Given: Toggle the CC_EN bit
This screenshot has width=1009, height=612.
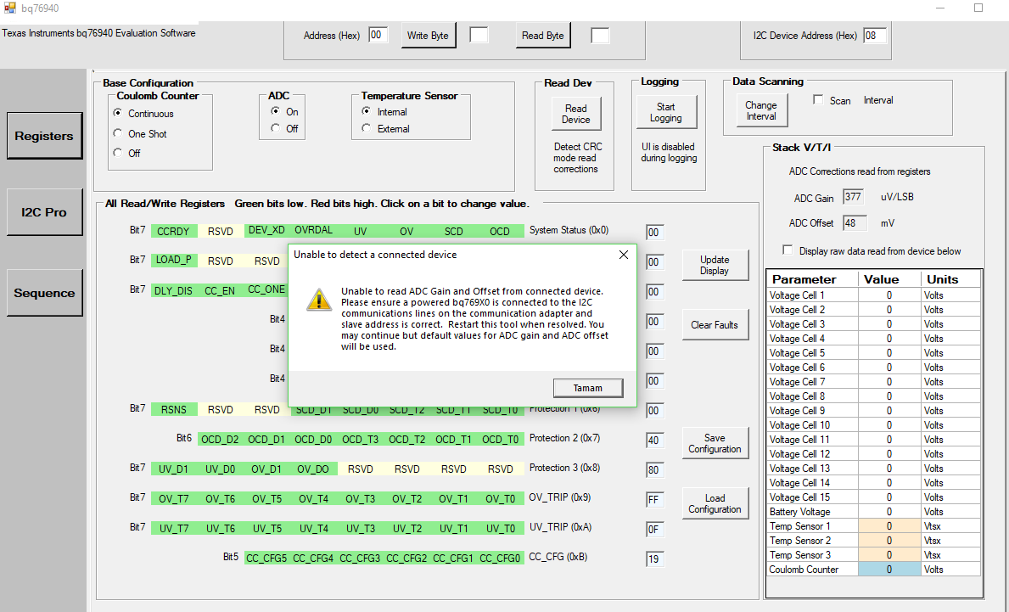Looking at the screenshot, I should click(x=220, y=290).
